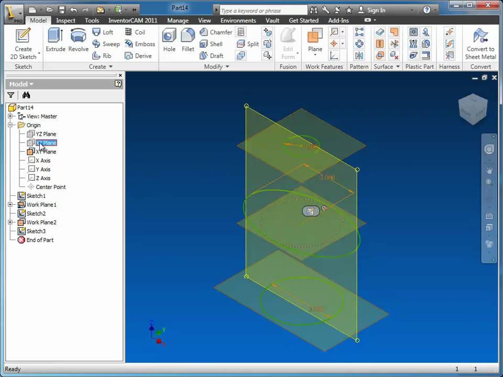503x377 pixels.
Task: Click the Combine icon below Split
Action: pos(240,56)
